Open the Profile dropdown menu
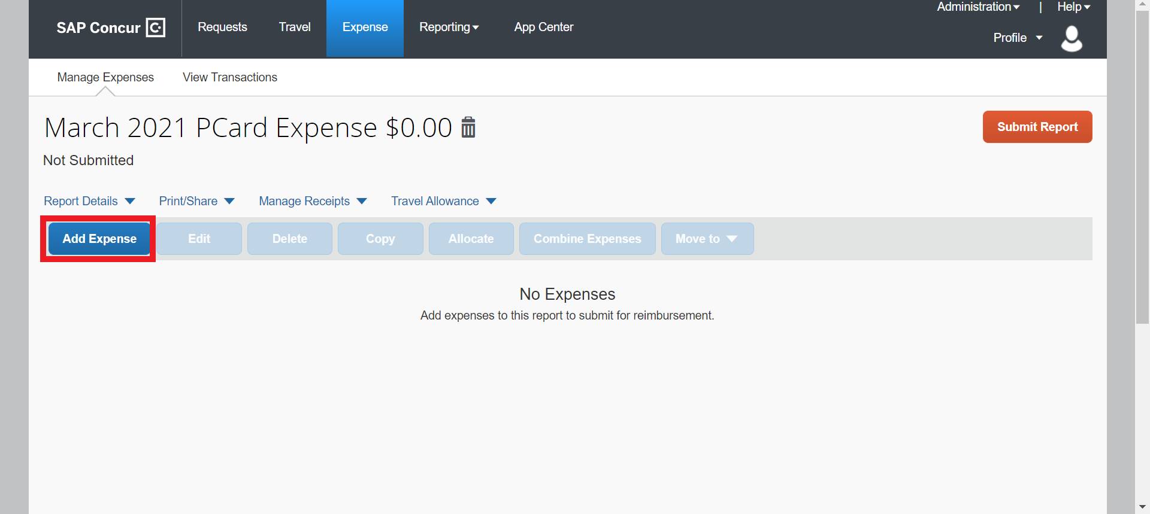The width and height of the screenshot is (1150, 514). (1018, 38)
